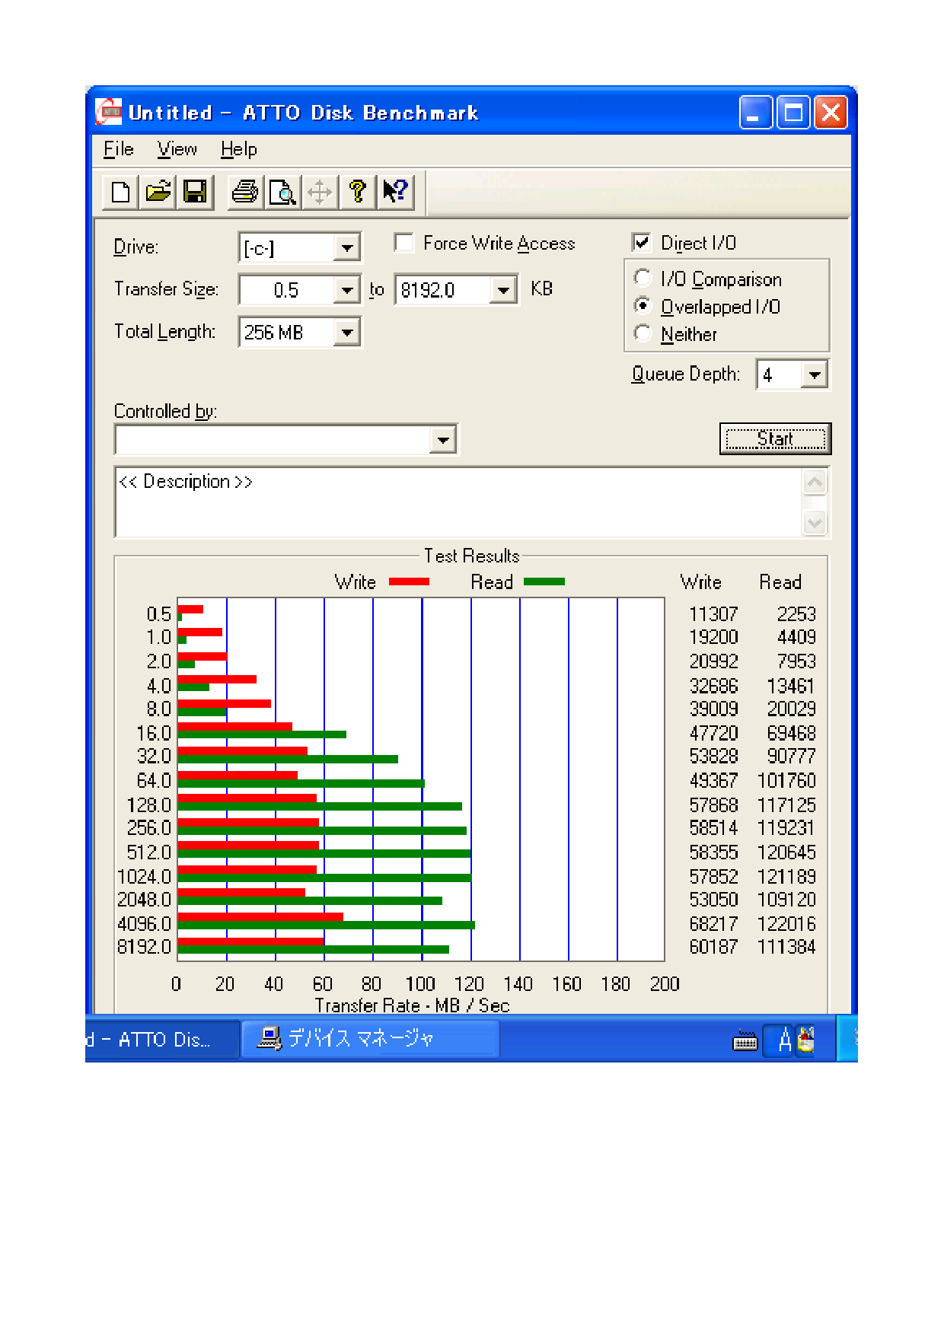The image size is (944, 1335).
Task: Open the View menu
Action: tap(177, 149)
